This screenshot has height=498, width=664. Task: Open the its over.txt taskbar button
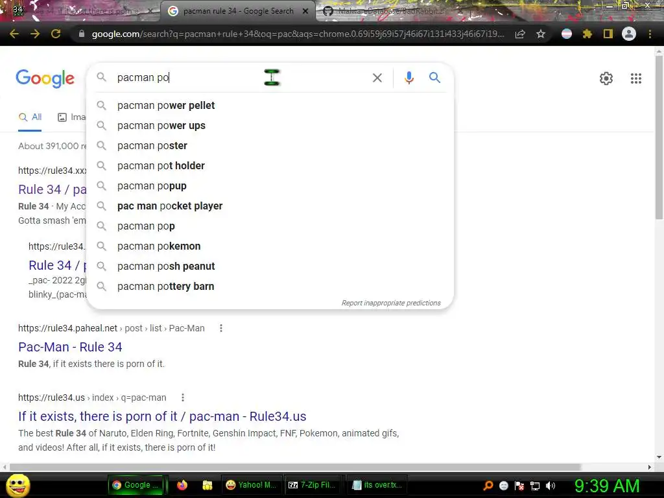coord(377,485)
